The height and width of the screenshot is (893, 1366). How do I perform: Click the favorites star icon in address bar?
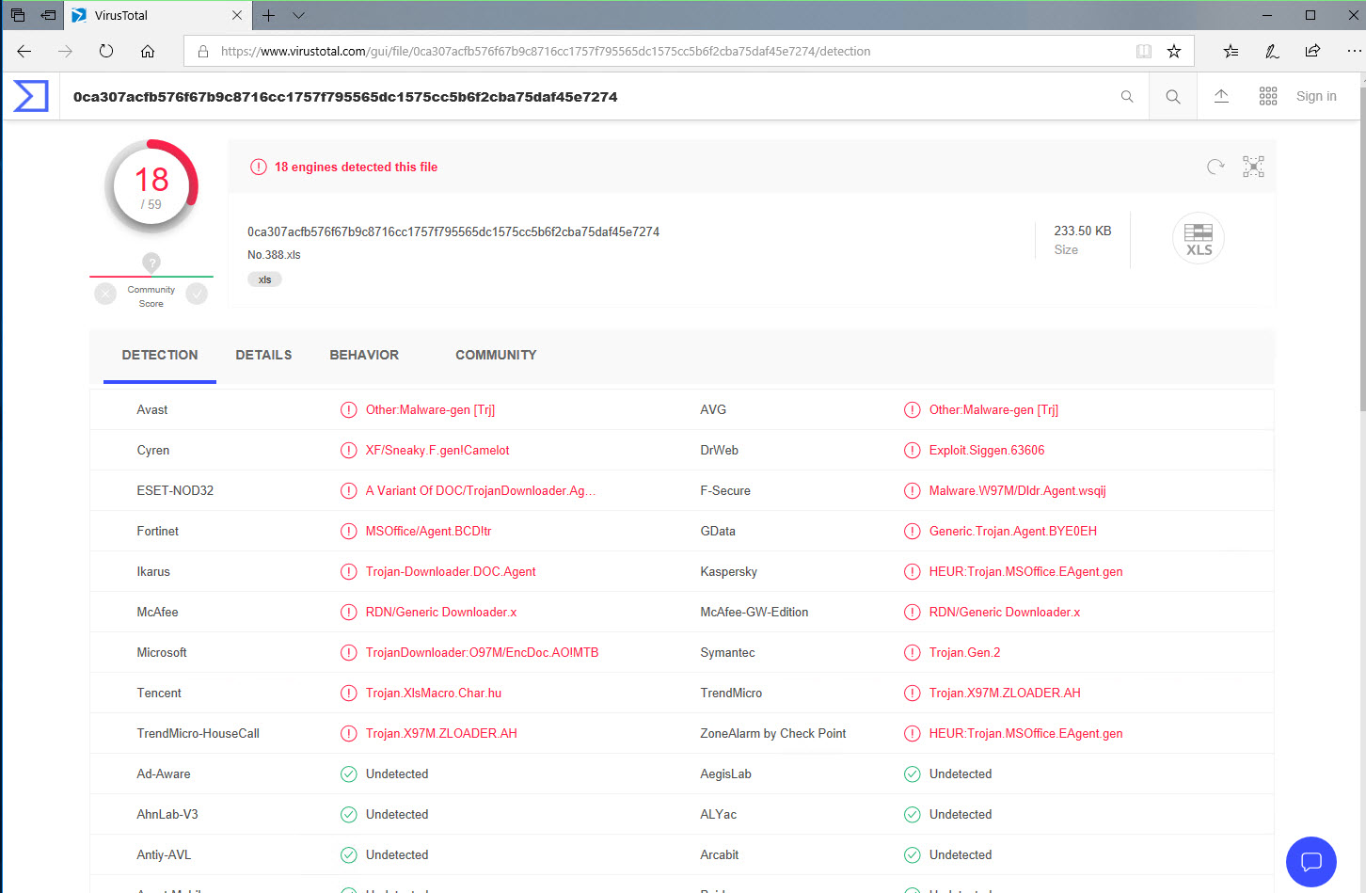tap(1174, 51)
